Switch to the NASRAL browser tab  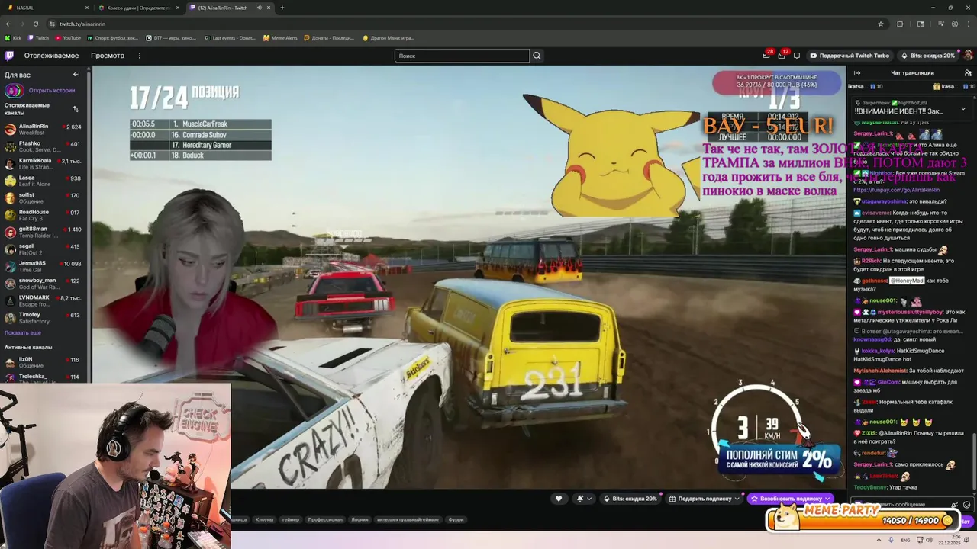coord(46,8)
